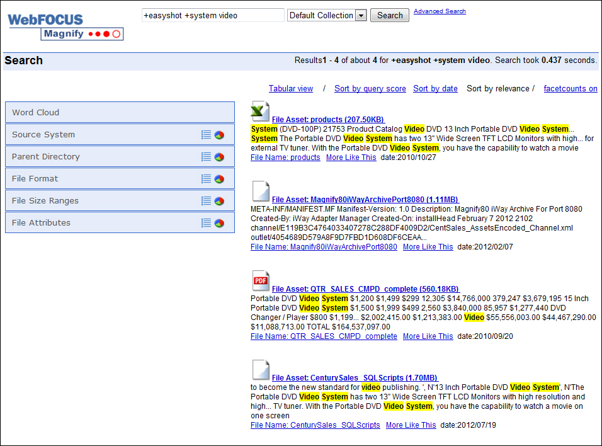Open File Format pie chart icon
The height and width of the screenshot is (446, 602).
(x=219, y=179)
